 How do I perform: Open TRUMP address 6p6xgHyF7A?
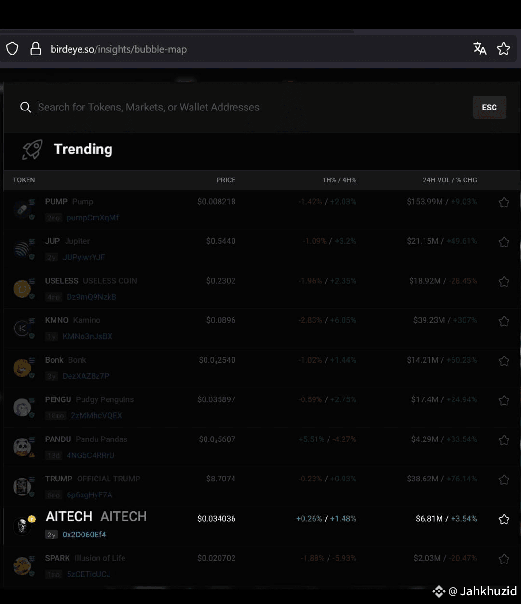pos(89,494)
